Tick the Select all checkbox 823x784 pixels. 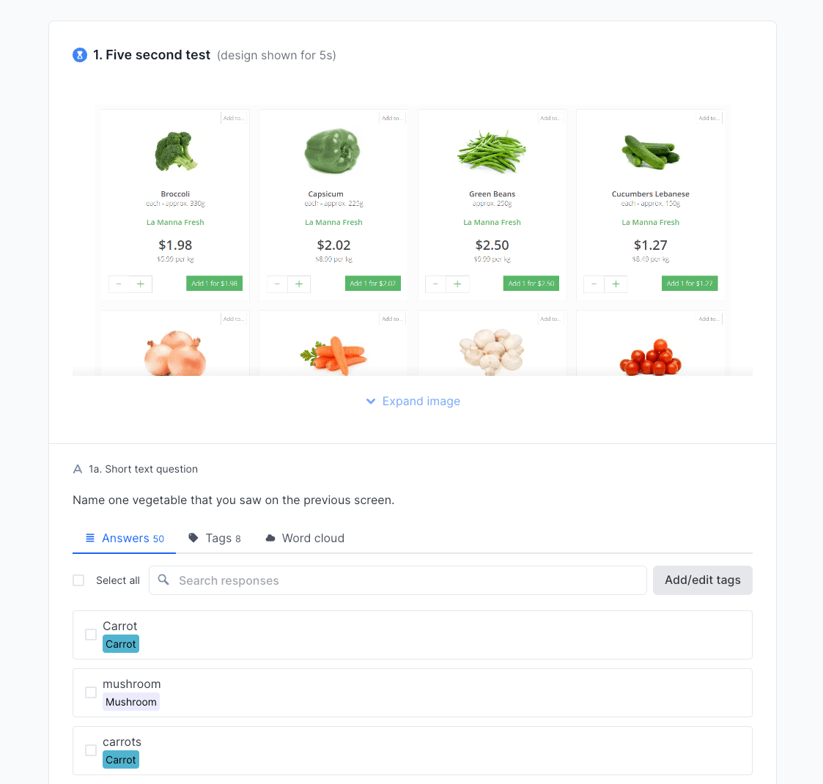tap(78, 580)
